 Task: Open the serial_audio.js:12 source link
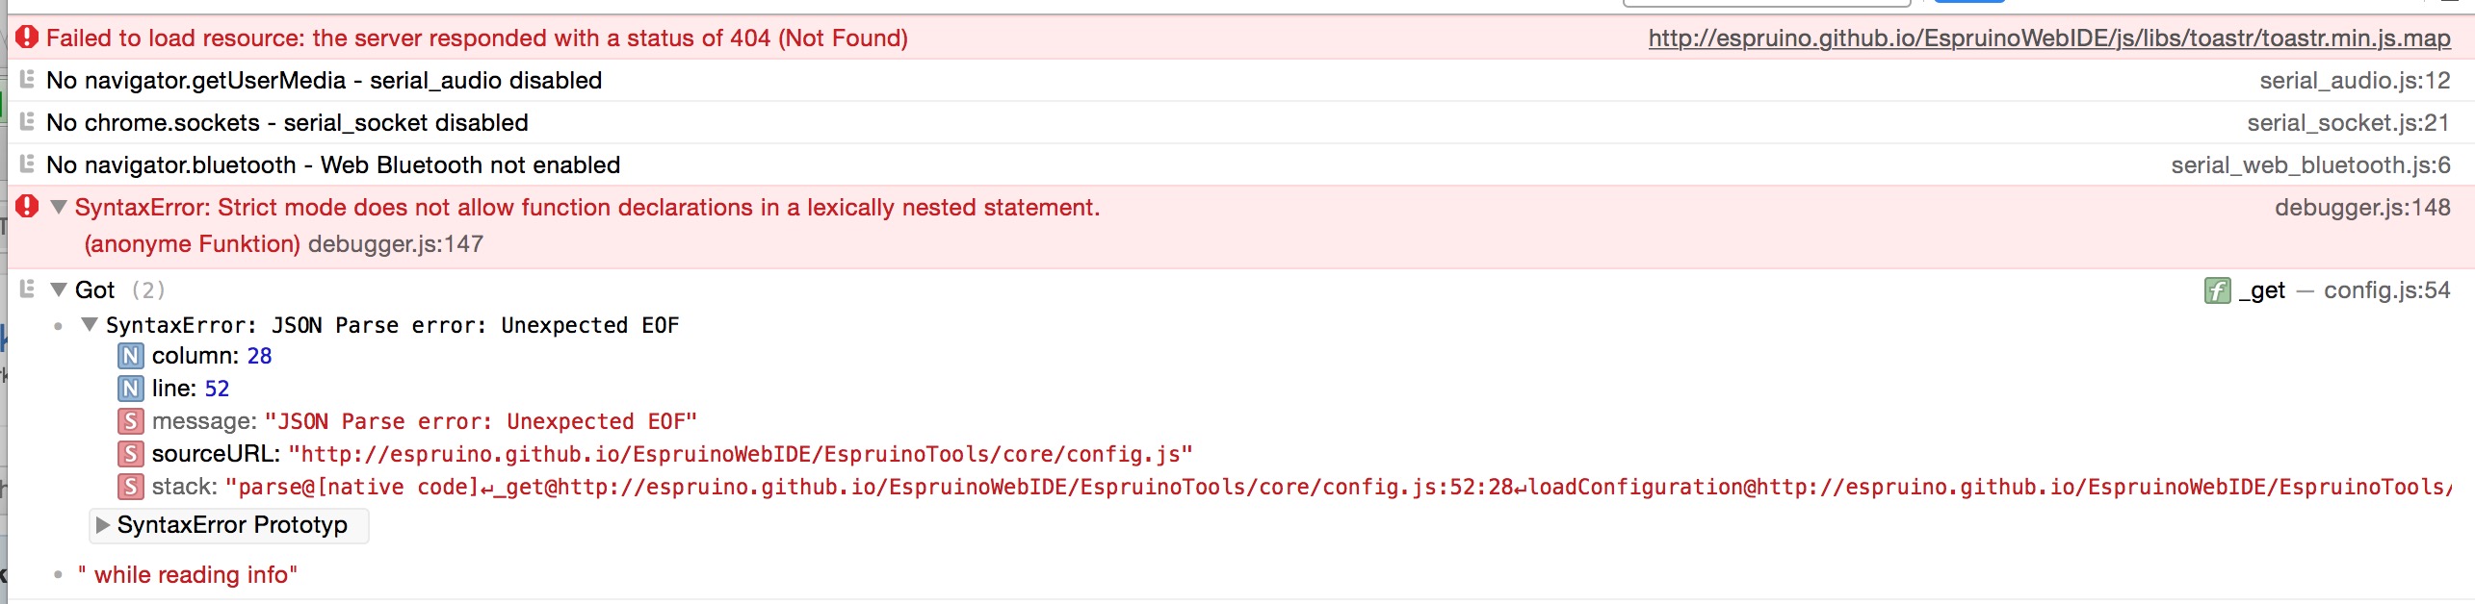point(2355,81)
